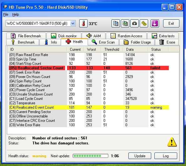
Task: Click the copy info to clipboard icon
Action: coord(116,23)
